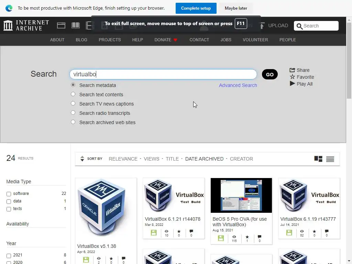Open the Advanced Search link
The image size is (352, 264).
238,85
